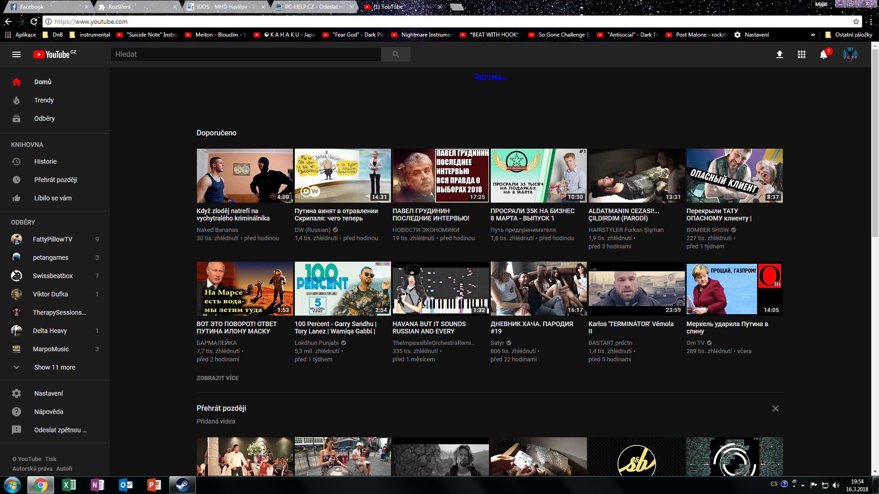Open the account avatar menu
The width and height of the screenshot is (879, 494).
pos(850,54)
